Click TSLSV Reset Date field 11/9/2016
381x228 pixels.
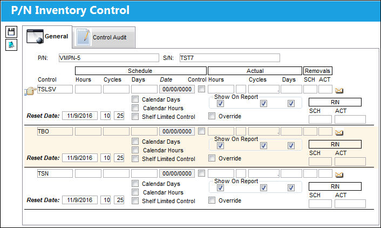coord(80,116)
